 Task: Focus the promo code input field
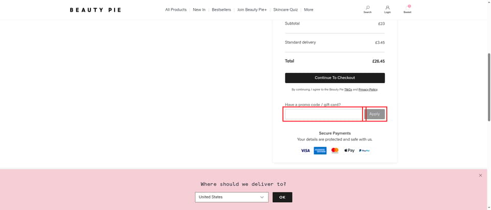pyautogui.click(x=324, y=114)
